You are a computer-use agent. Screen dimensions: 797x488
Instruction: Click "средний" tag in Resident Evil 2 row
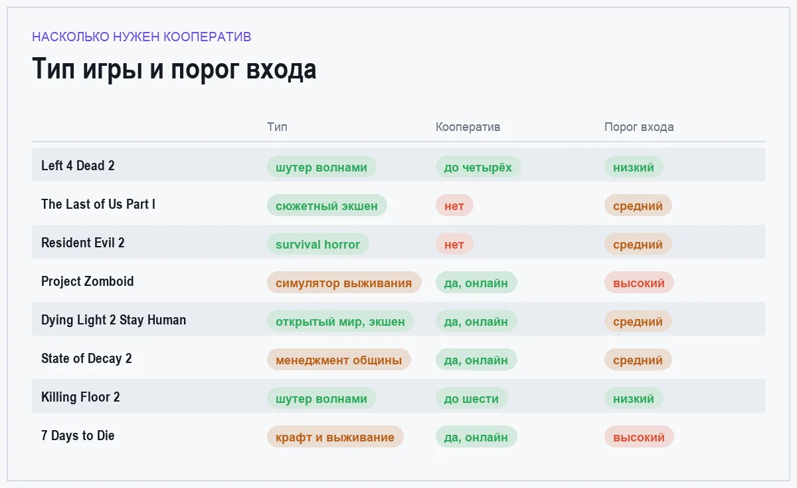(638, 245)
